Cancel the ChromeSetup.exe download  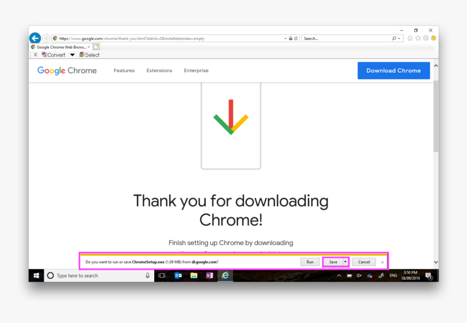tap(364, 262)
